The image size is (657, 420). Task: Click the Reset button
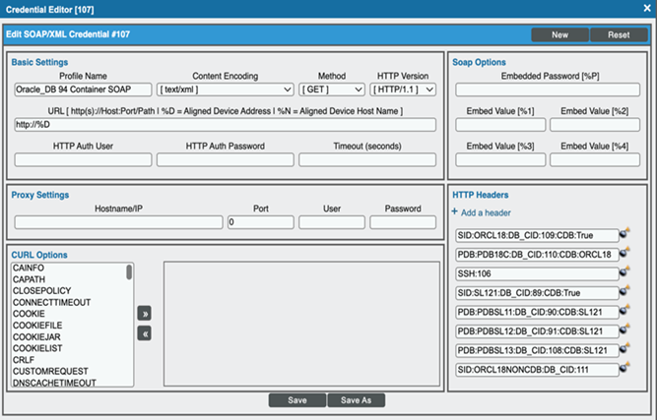pyautogui.click(x=619, y=35)
